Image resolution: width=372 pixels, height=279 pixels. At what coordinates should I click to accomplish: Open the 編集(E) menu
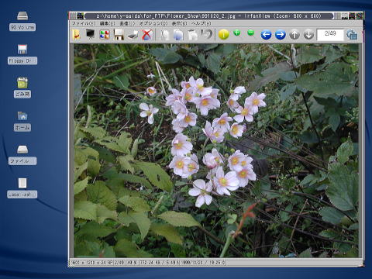pyautogui.click(x=107, y=23)
